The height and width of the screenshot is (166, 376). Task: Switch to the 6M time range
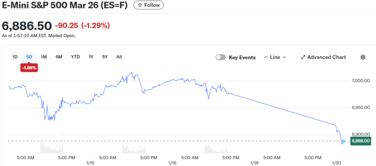tap(59, 57)
